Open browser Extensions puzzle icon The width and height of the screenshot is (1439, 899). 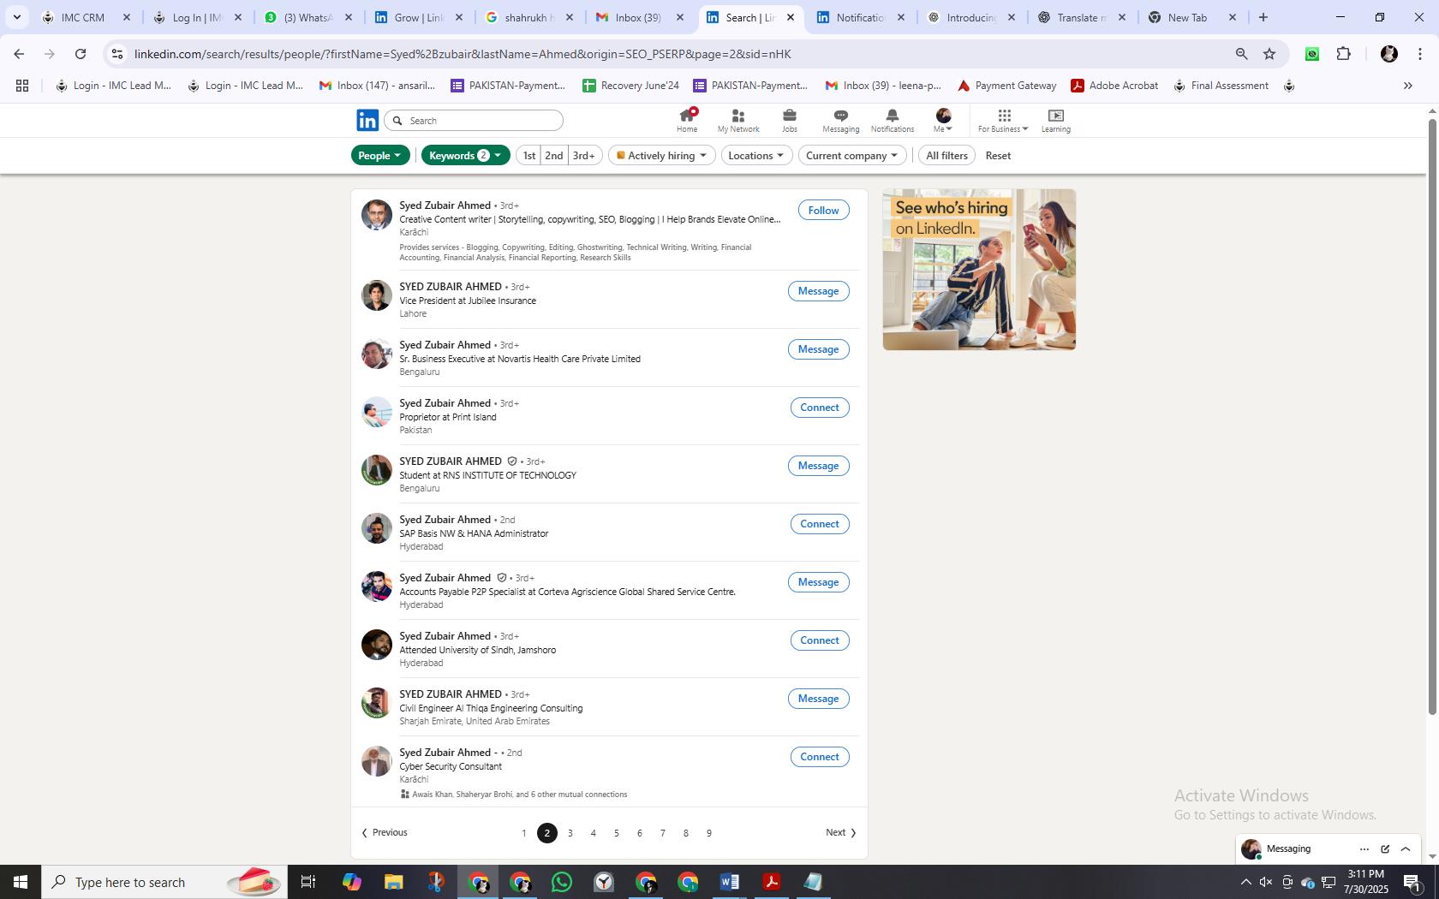1343,54
